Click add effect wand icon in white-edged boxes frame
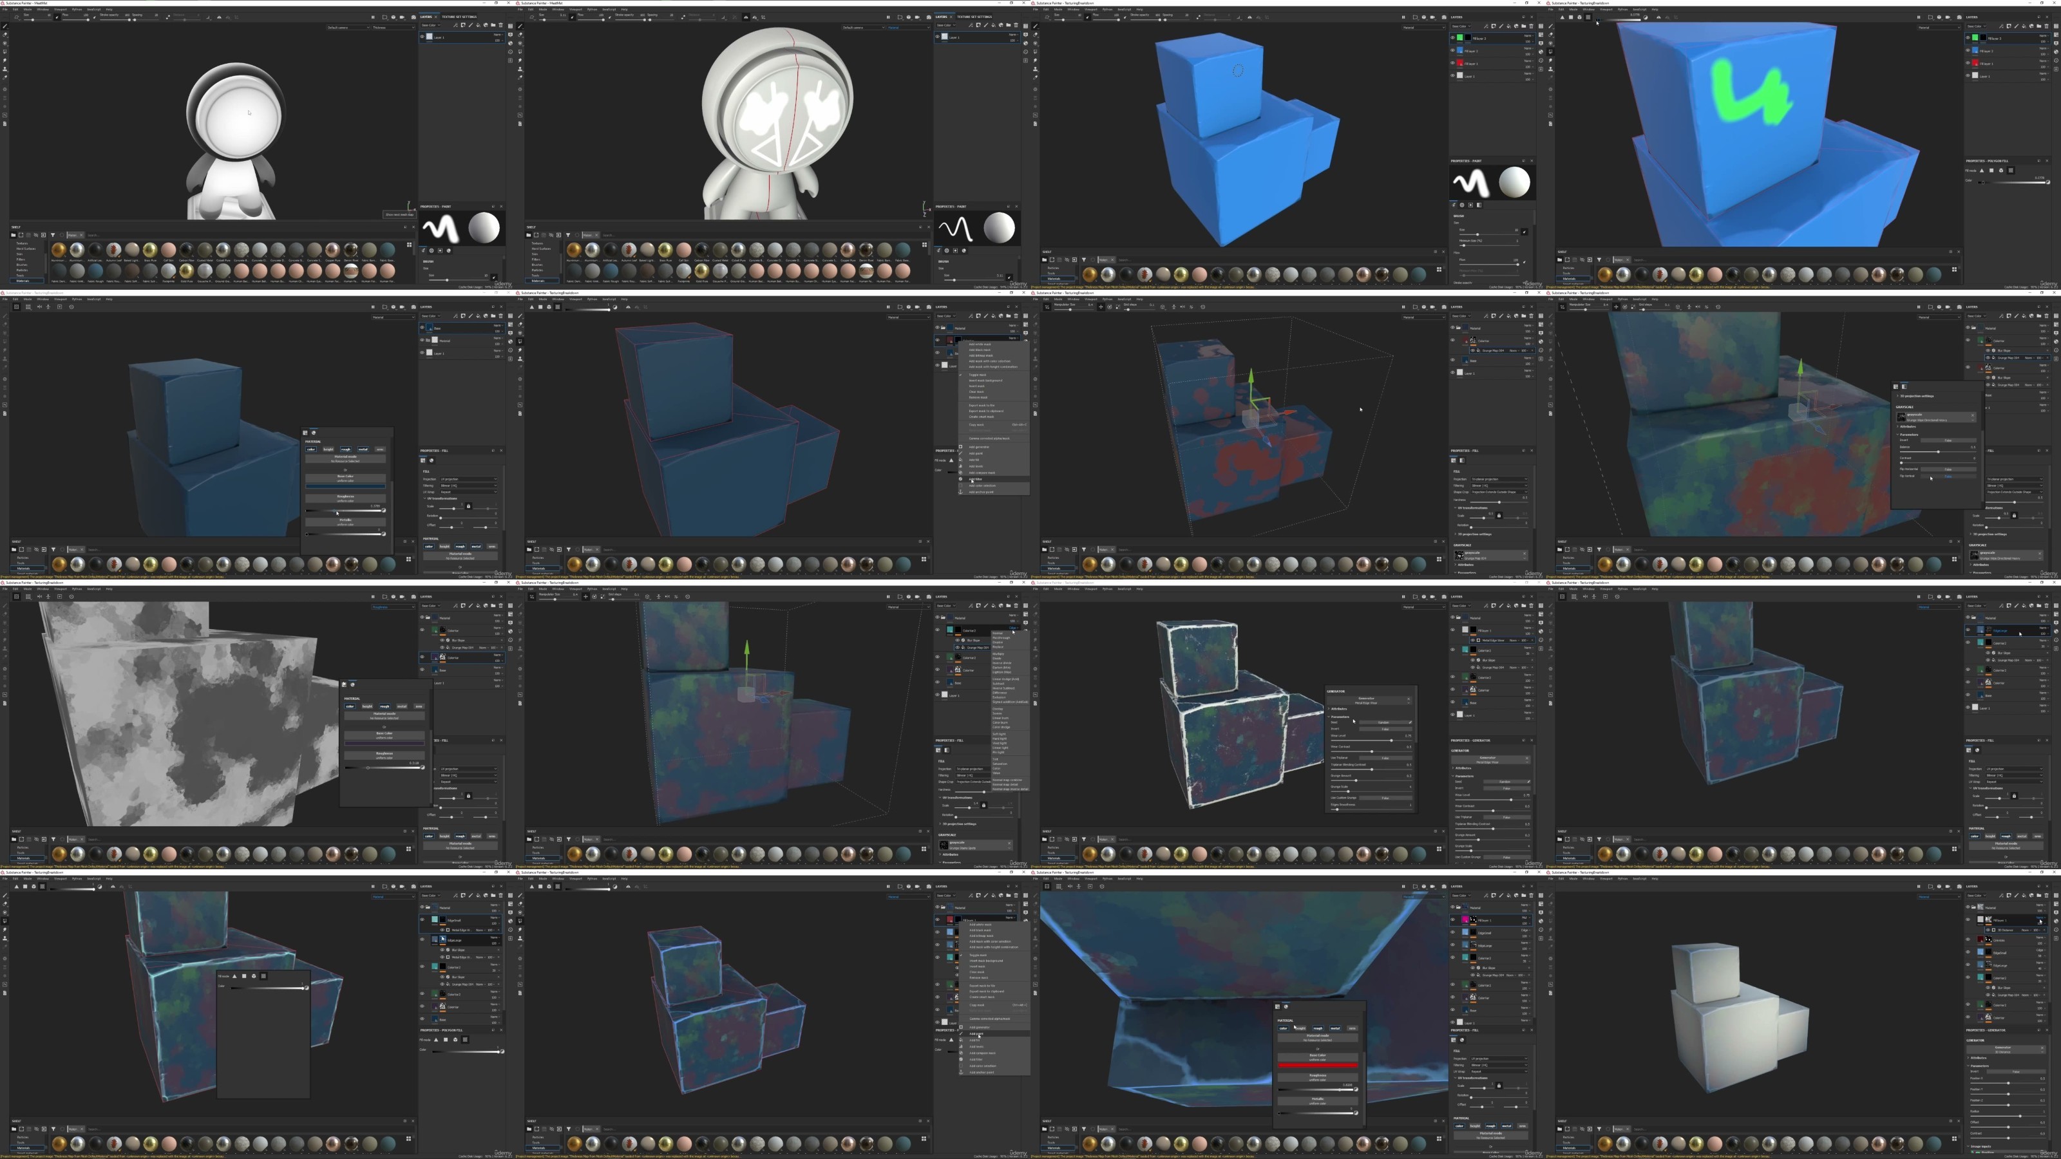 coord(1486,605)
